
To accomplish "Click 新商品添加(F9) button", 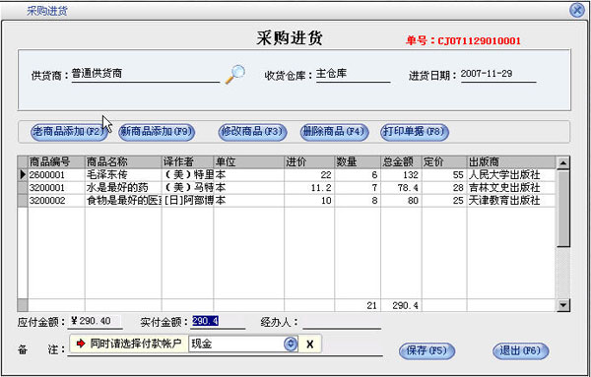I will (x=157, y=132).
